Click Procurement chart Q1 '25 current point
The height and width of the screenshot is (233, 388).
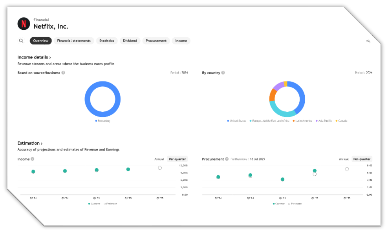315,171
